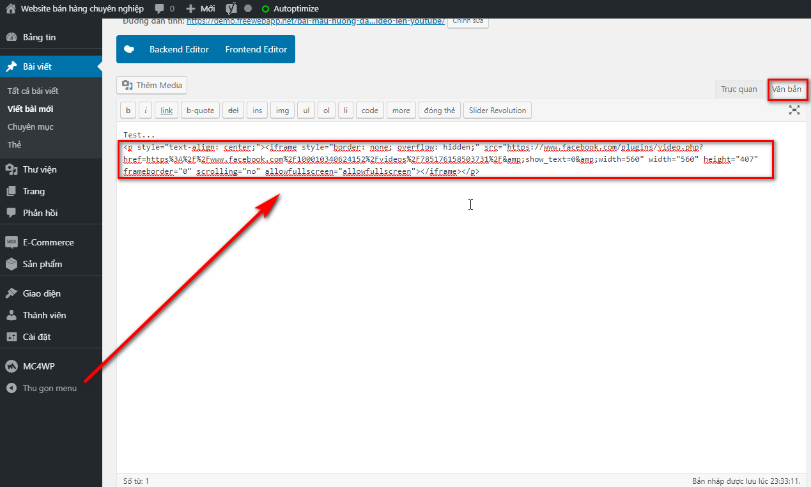Viewport: 811px width, 487px height.
Task: Open the Chuyên mục submenu link
Action: tap(31, 127)
